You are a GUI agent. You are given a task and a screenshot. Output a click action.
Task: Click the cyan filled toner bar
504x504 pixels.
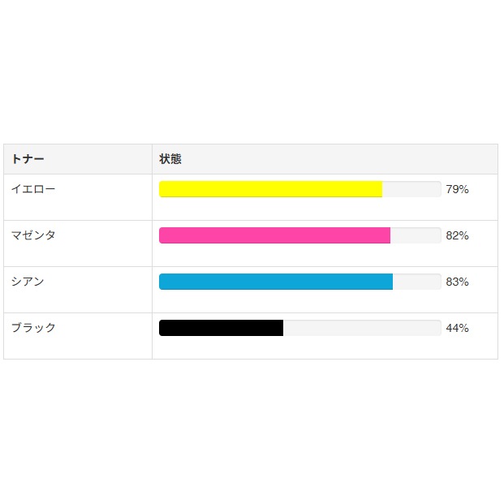pyautogui.click(x=276, y=282)
